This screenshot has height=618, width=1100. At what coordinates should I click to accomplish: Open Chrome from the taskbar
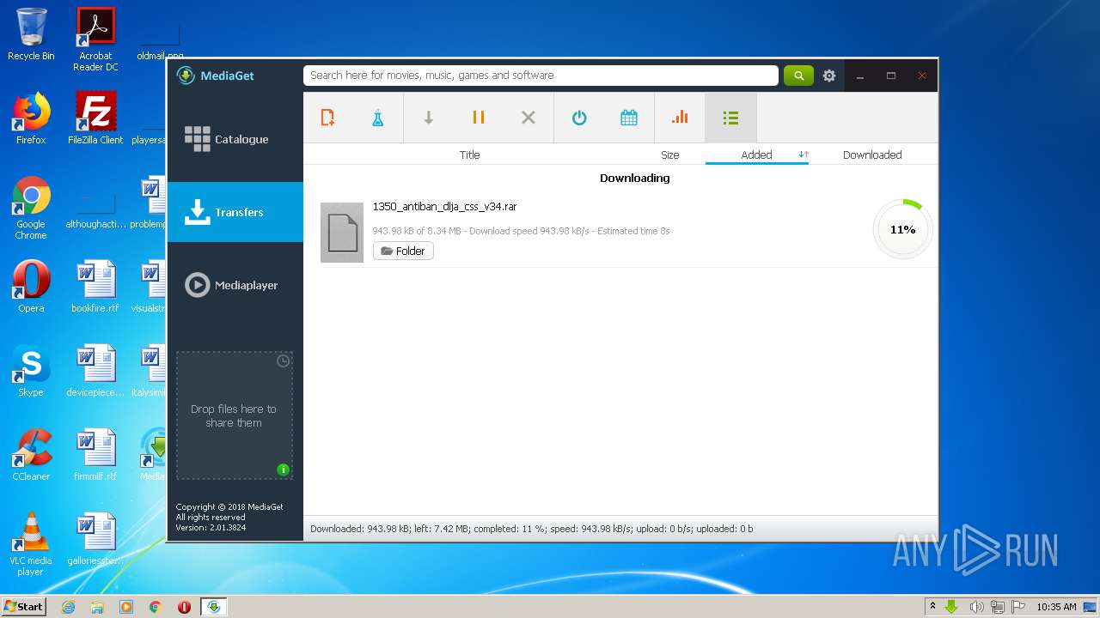[x=155, y=607]
